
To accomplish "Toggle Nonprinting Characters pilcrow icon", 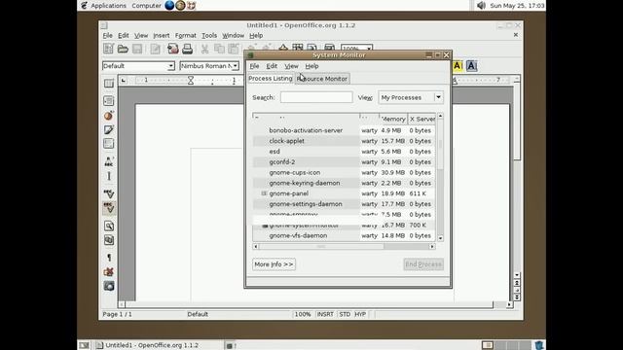I will tap(108, 258).
